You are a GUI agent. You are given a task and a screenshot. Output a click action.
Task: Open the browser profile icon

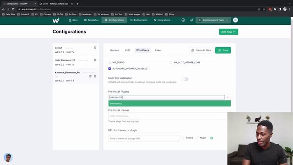coord(285,9)
